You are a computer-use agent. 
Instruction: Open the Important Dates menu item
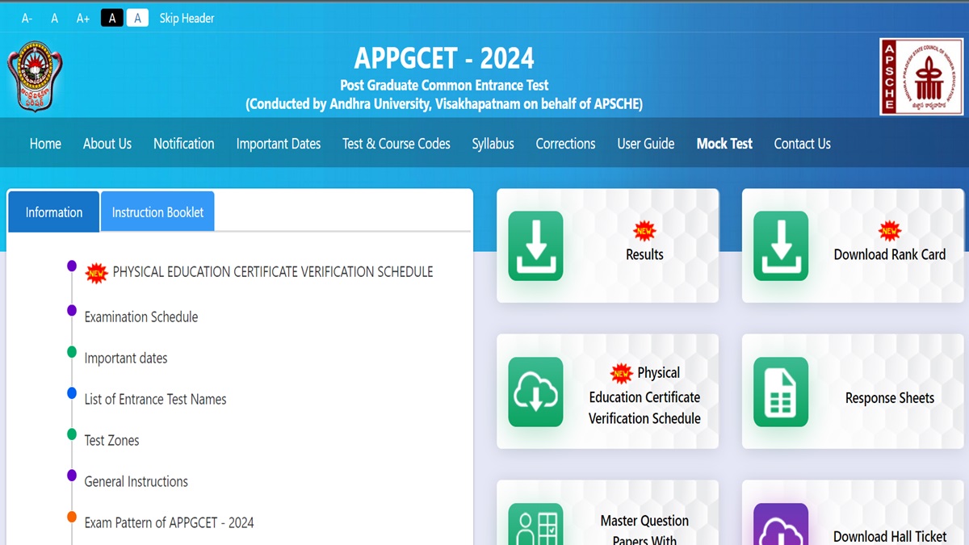[279, 144]
